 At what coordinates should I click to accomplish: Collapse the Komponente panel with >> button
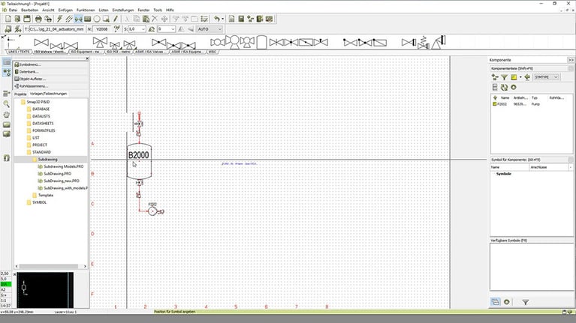pos(571,60)
